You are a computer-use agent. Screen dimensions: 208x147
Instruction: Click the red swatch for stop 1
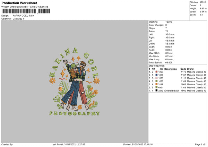(156, 72)
